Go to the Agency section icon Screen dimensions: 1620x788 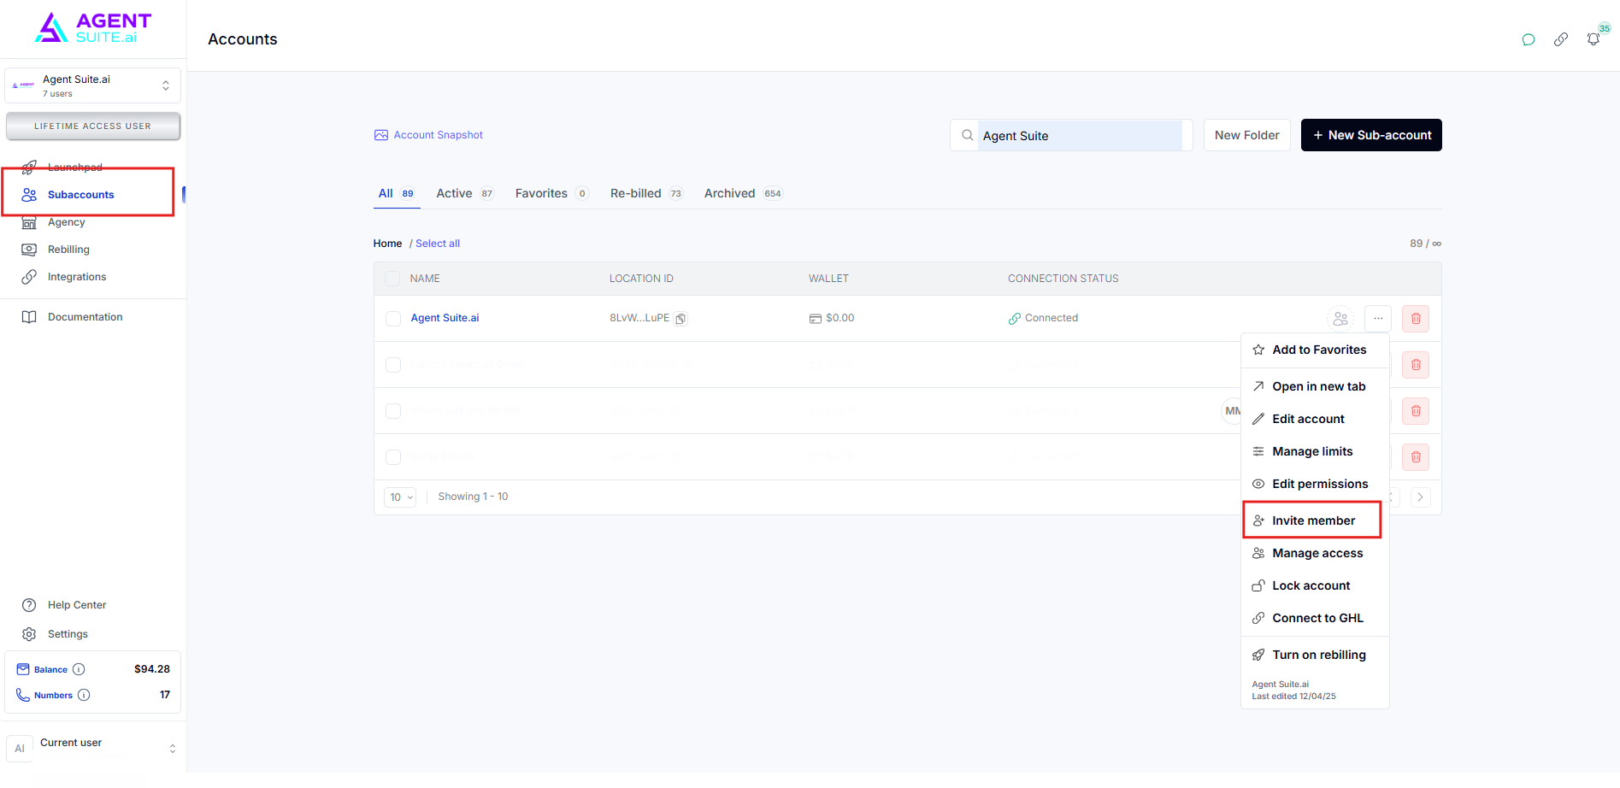click(x=29, y=222)
